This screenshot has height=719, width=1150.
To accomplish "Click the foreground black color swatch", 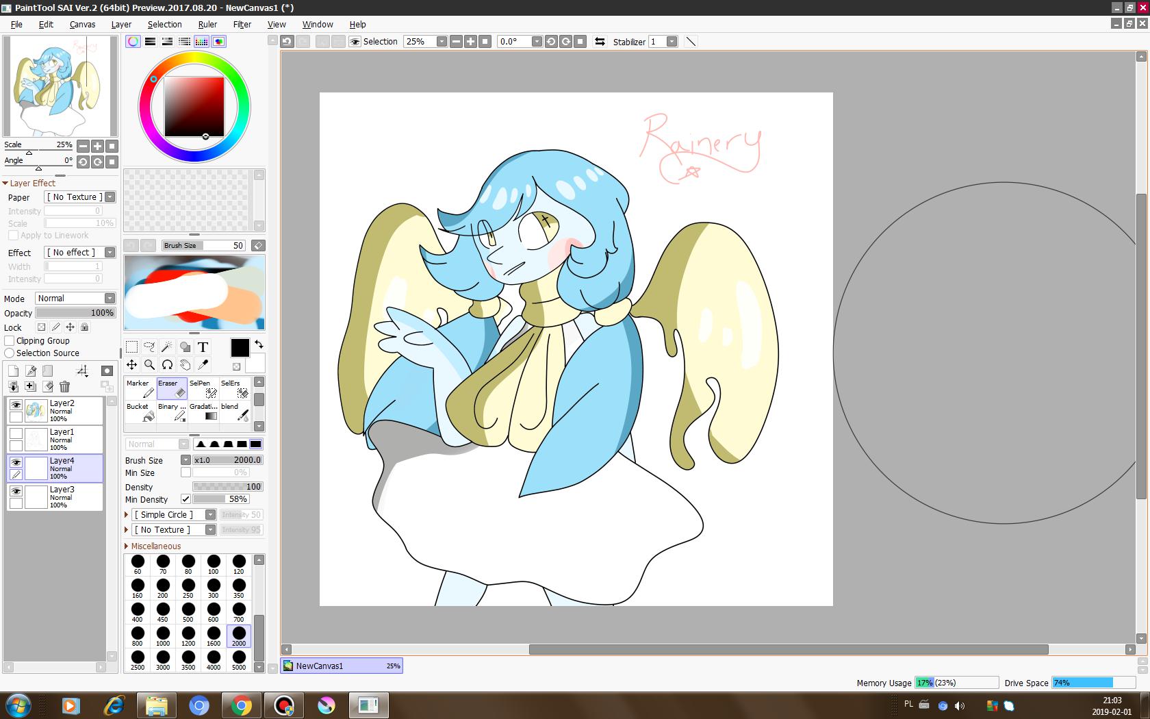I will tap(240, 348).
